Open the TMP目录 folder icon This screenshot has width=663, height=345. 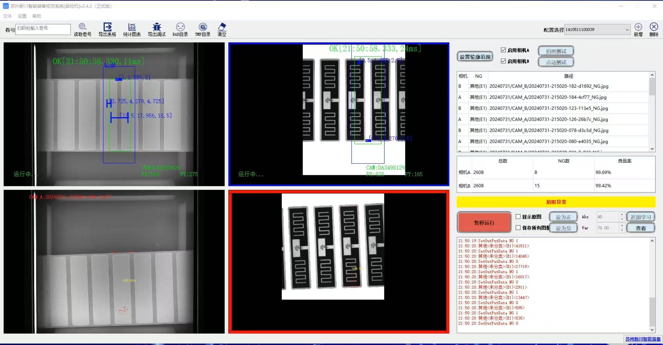pyautogui.click(x=203, y=27)
